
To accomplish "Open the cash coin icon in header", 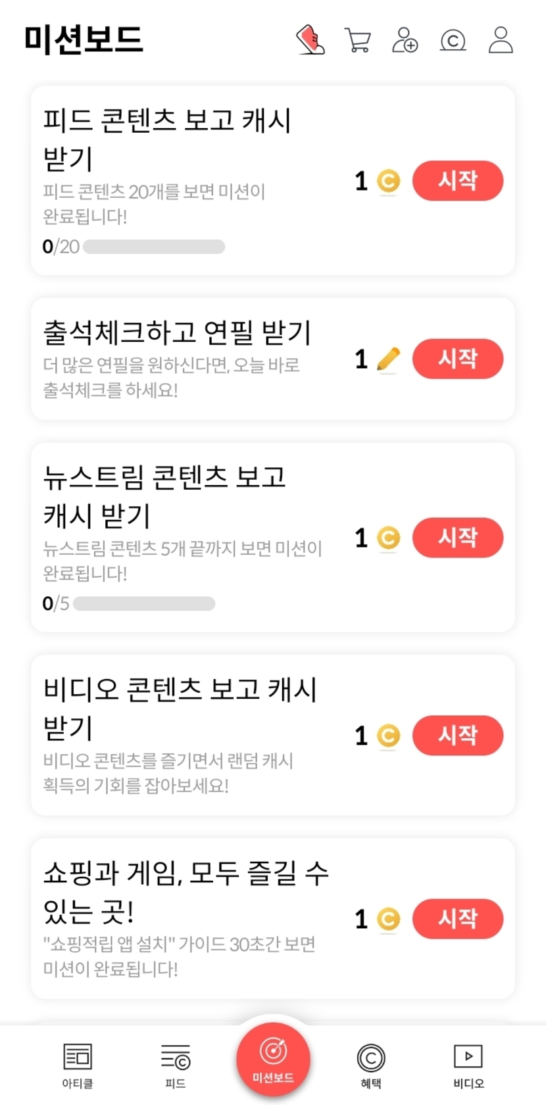I will (x=453, y=40).
